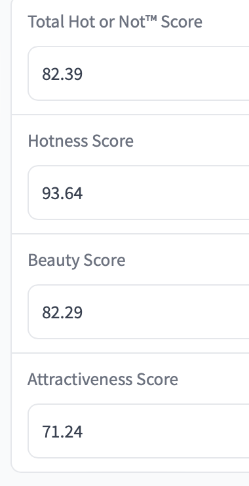Image resolution: width=249 pixels, height=486 pixels.
Task: Click the 93.64 value text
Action: (x=62, y=193)
